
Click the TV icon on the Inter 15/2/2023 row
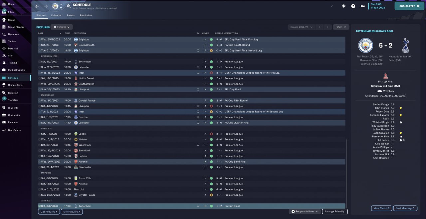(198, 73)
